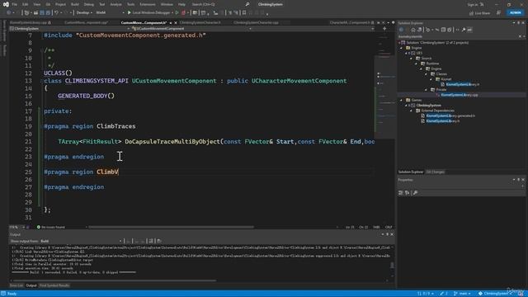528x297 pixels.
Task: Collapse the UE5 project node
Action: (x=407, y=53)
